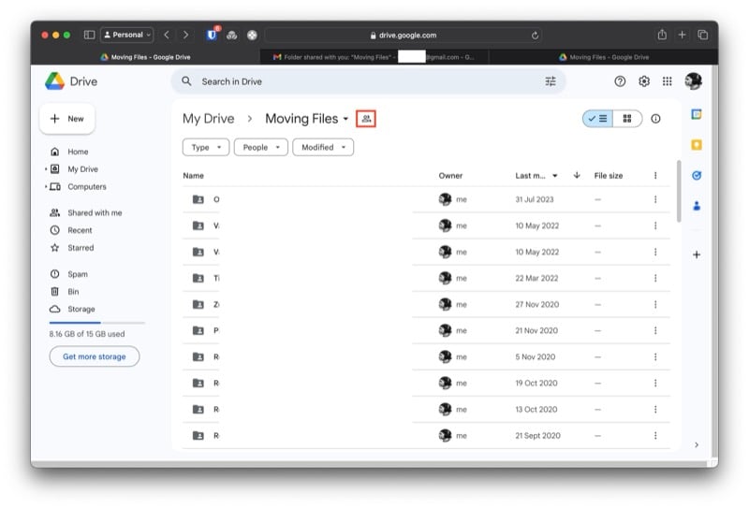The image size is (749, 508).
Task: Open more actions for 5 Nov 2020 folder
Action: click(655, 357)
